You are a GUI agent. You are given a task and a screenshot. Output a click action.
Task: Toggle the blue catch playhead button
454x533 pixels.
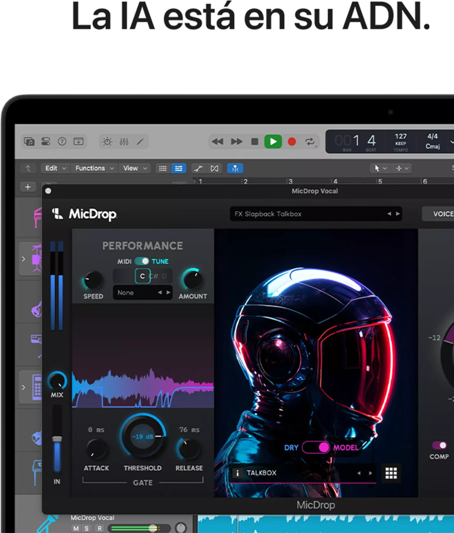pyautogui.click(x=235, y=168)
